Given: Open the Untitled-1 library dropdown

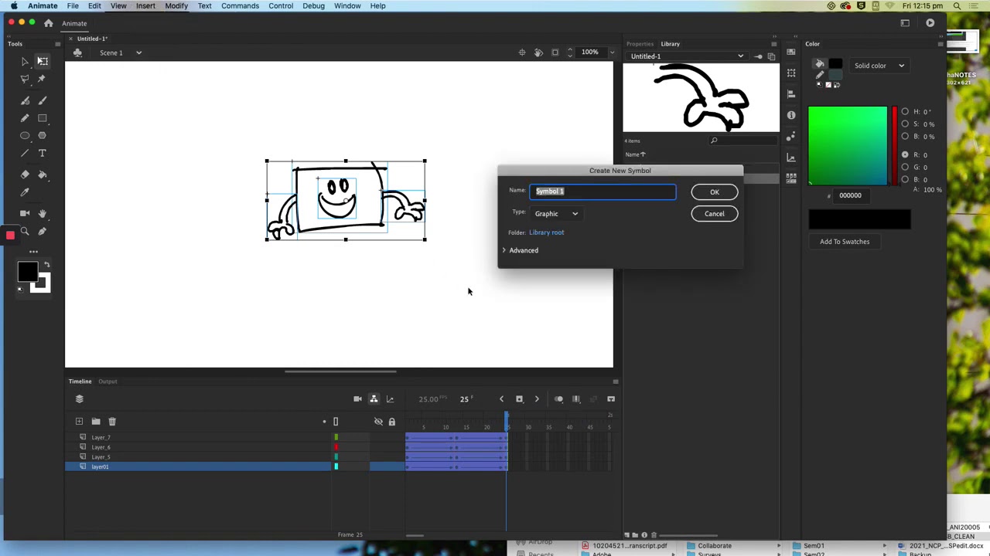Looking at the screenshot, I should [x=687, y=56].
